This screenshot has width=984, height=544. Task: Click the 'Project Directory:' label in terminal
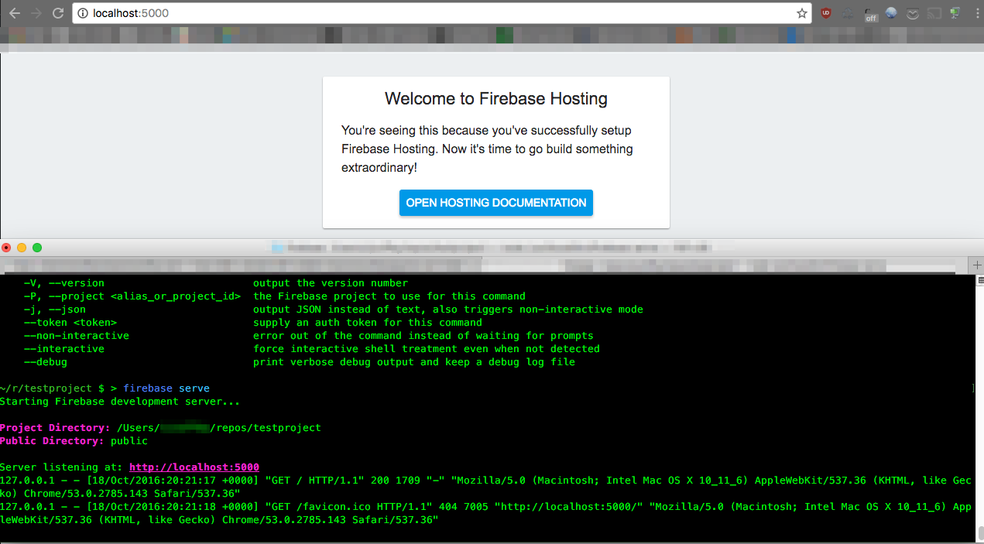pos(55,428)
